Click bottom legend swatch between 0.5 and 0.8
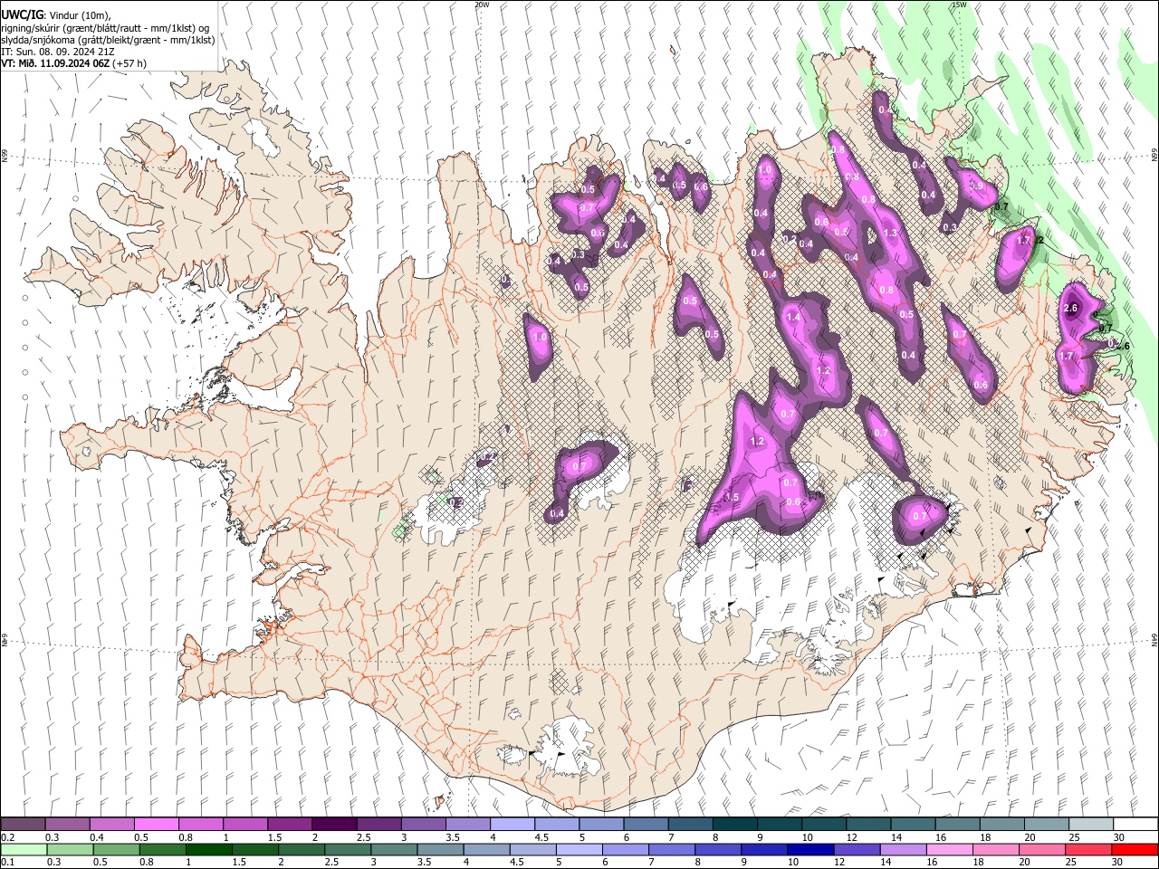Viewport: 1159px width, 869px height. tap(117, 849)
